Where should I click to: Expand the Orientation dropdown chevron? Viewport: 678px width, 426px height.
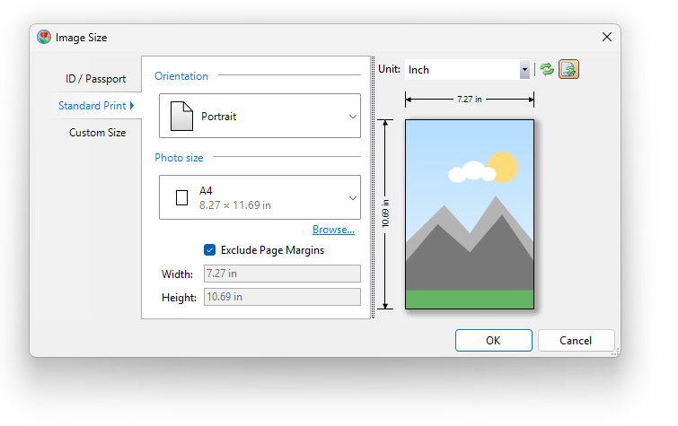pos(352,116)
